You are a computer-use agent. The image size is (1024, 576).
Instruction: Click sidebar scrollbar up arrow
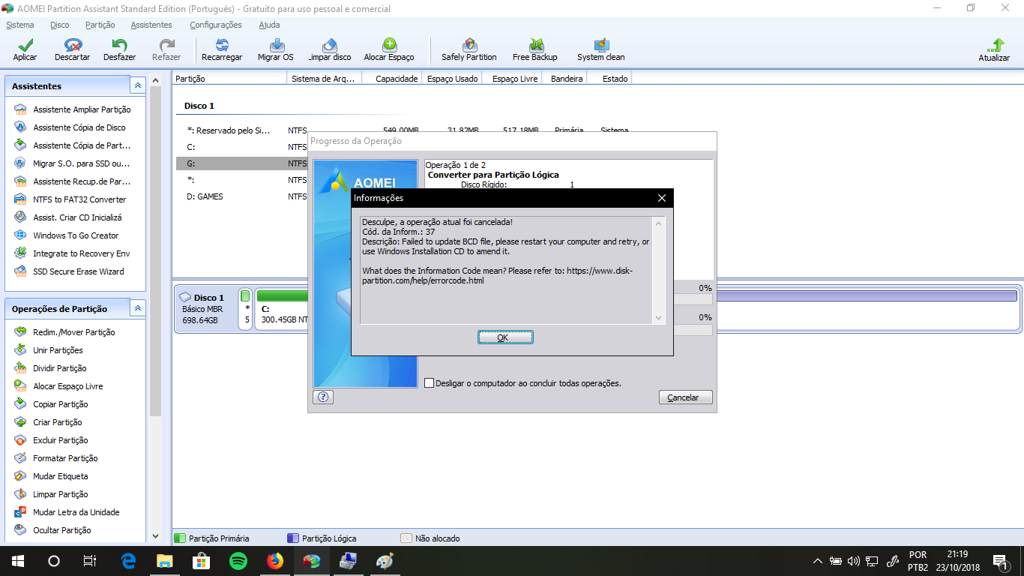(155, 79)
